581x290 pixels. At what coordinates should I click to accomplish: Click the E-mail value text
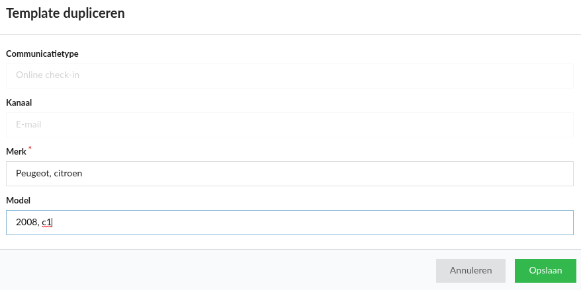[x=29, y=124]
